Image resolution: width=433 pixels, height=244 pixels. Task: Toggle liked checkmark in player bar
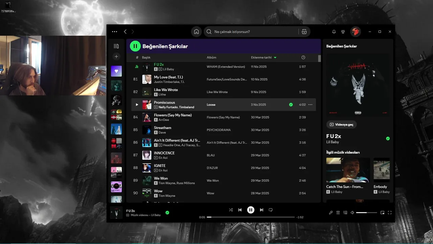pos(167,212)
